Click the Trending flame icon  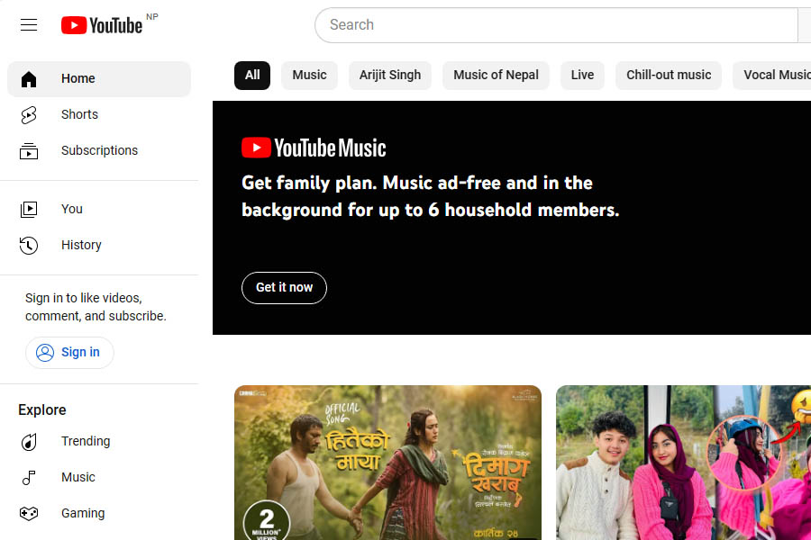click(x=29, y=442)
